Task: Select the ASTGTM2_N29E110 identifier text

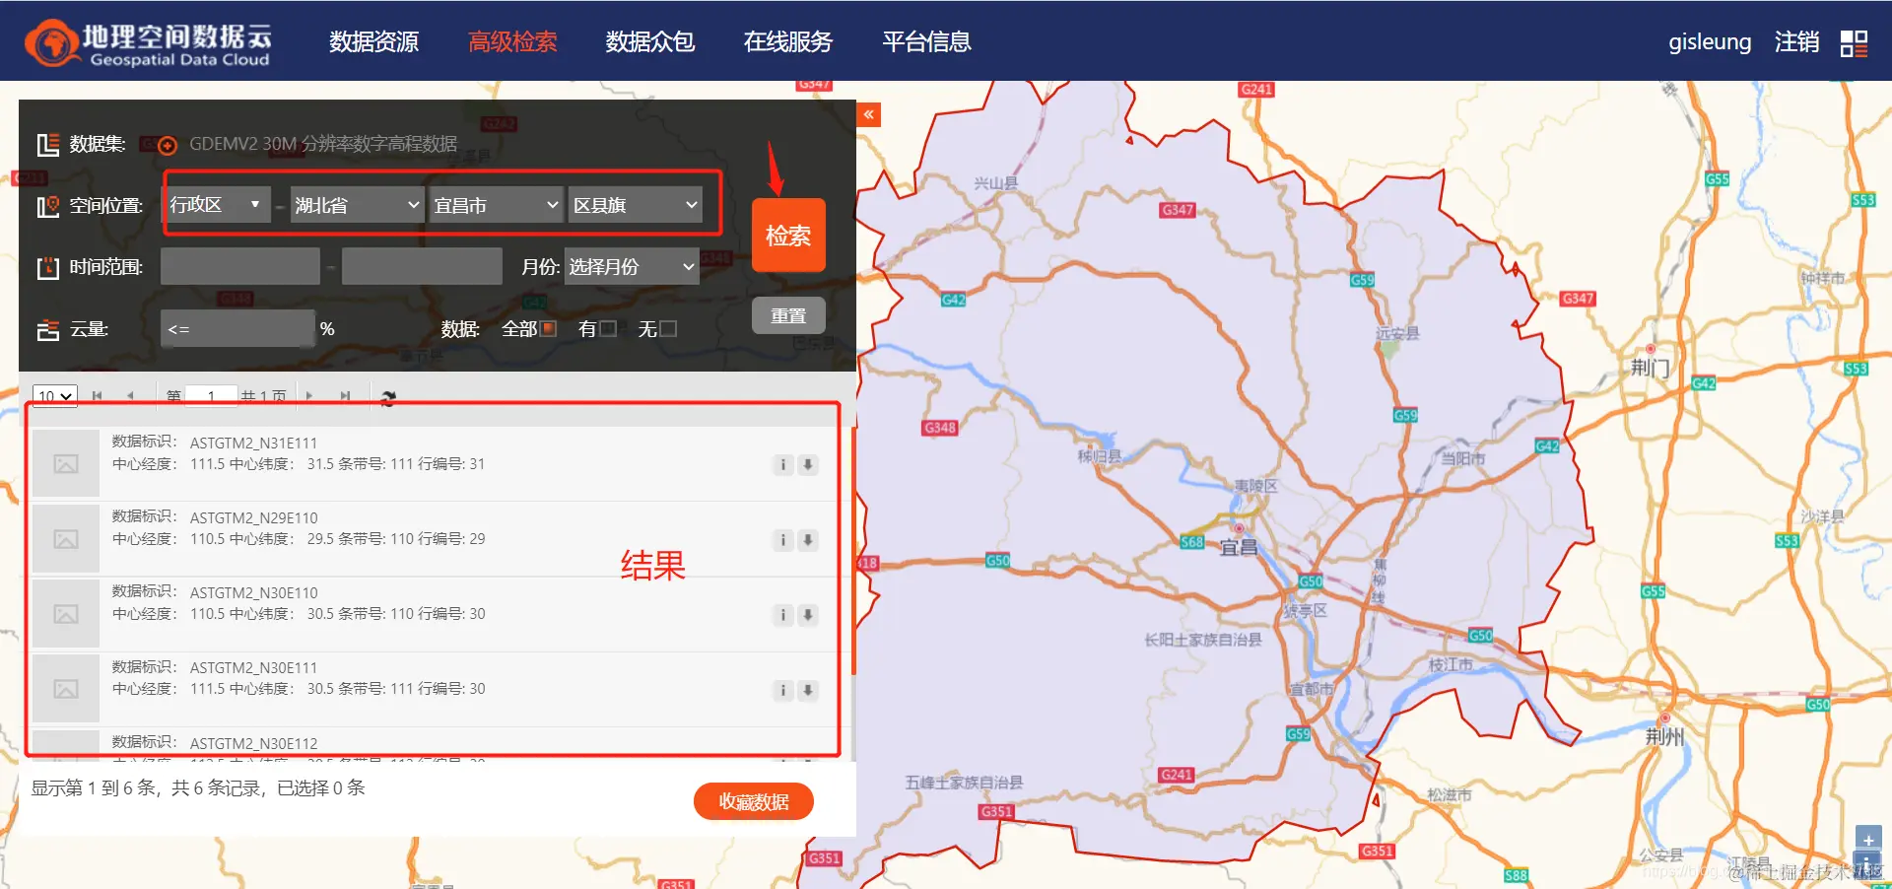Action: click(x=253, y=517)
